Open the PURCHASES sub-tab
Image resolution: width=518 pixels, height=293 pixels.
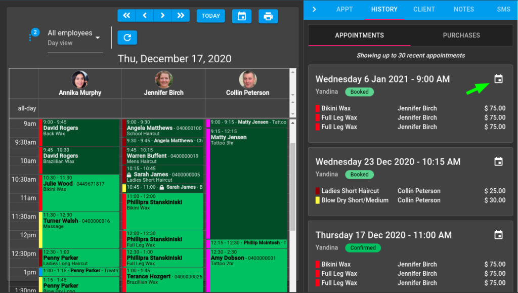point(461,35)
